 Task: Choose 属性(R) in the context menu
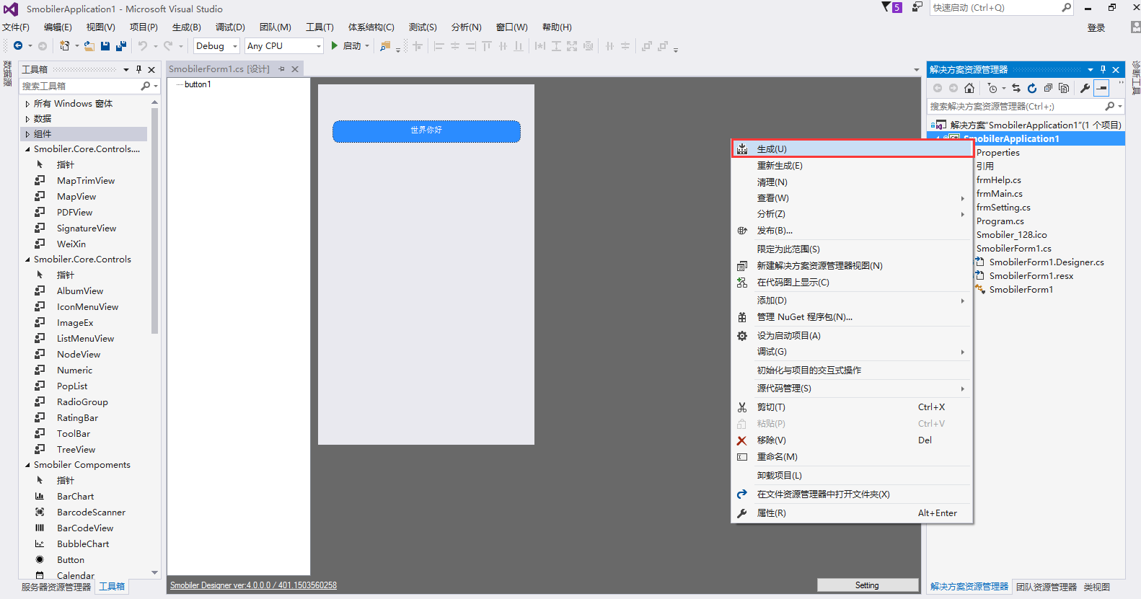point(852,513)
